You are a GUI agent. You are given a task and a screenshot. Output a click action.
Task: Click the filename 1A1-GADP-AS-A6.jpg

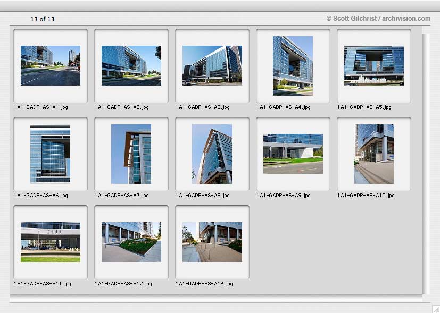[41, 196]
